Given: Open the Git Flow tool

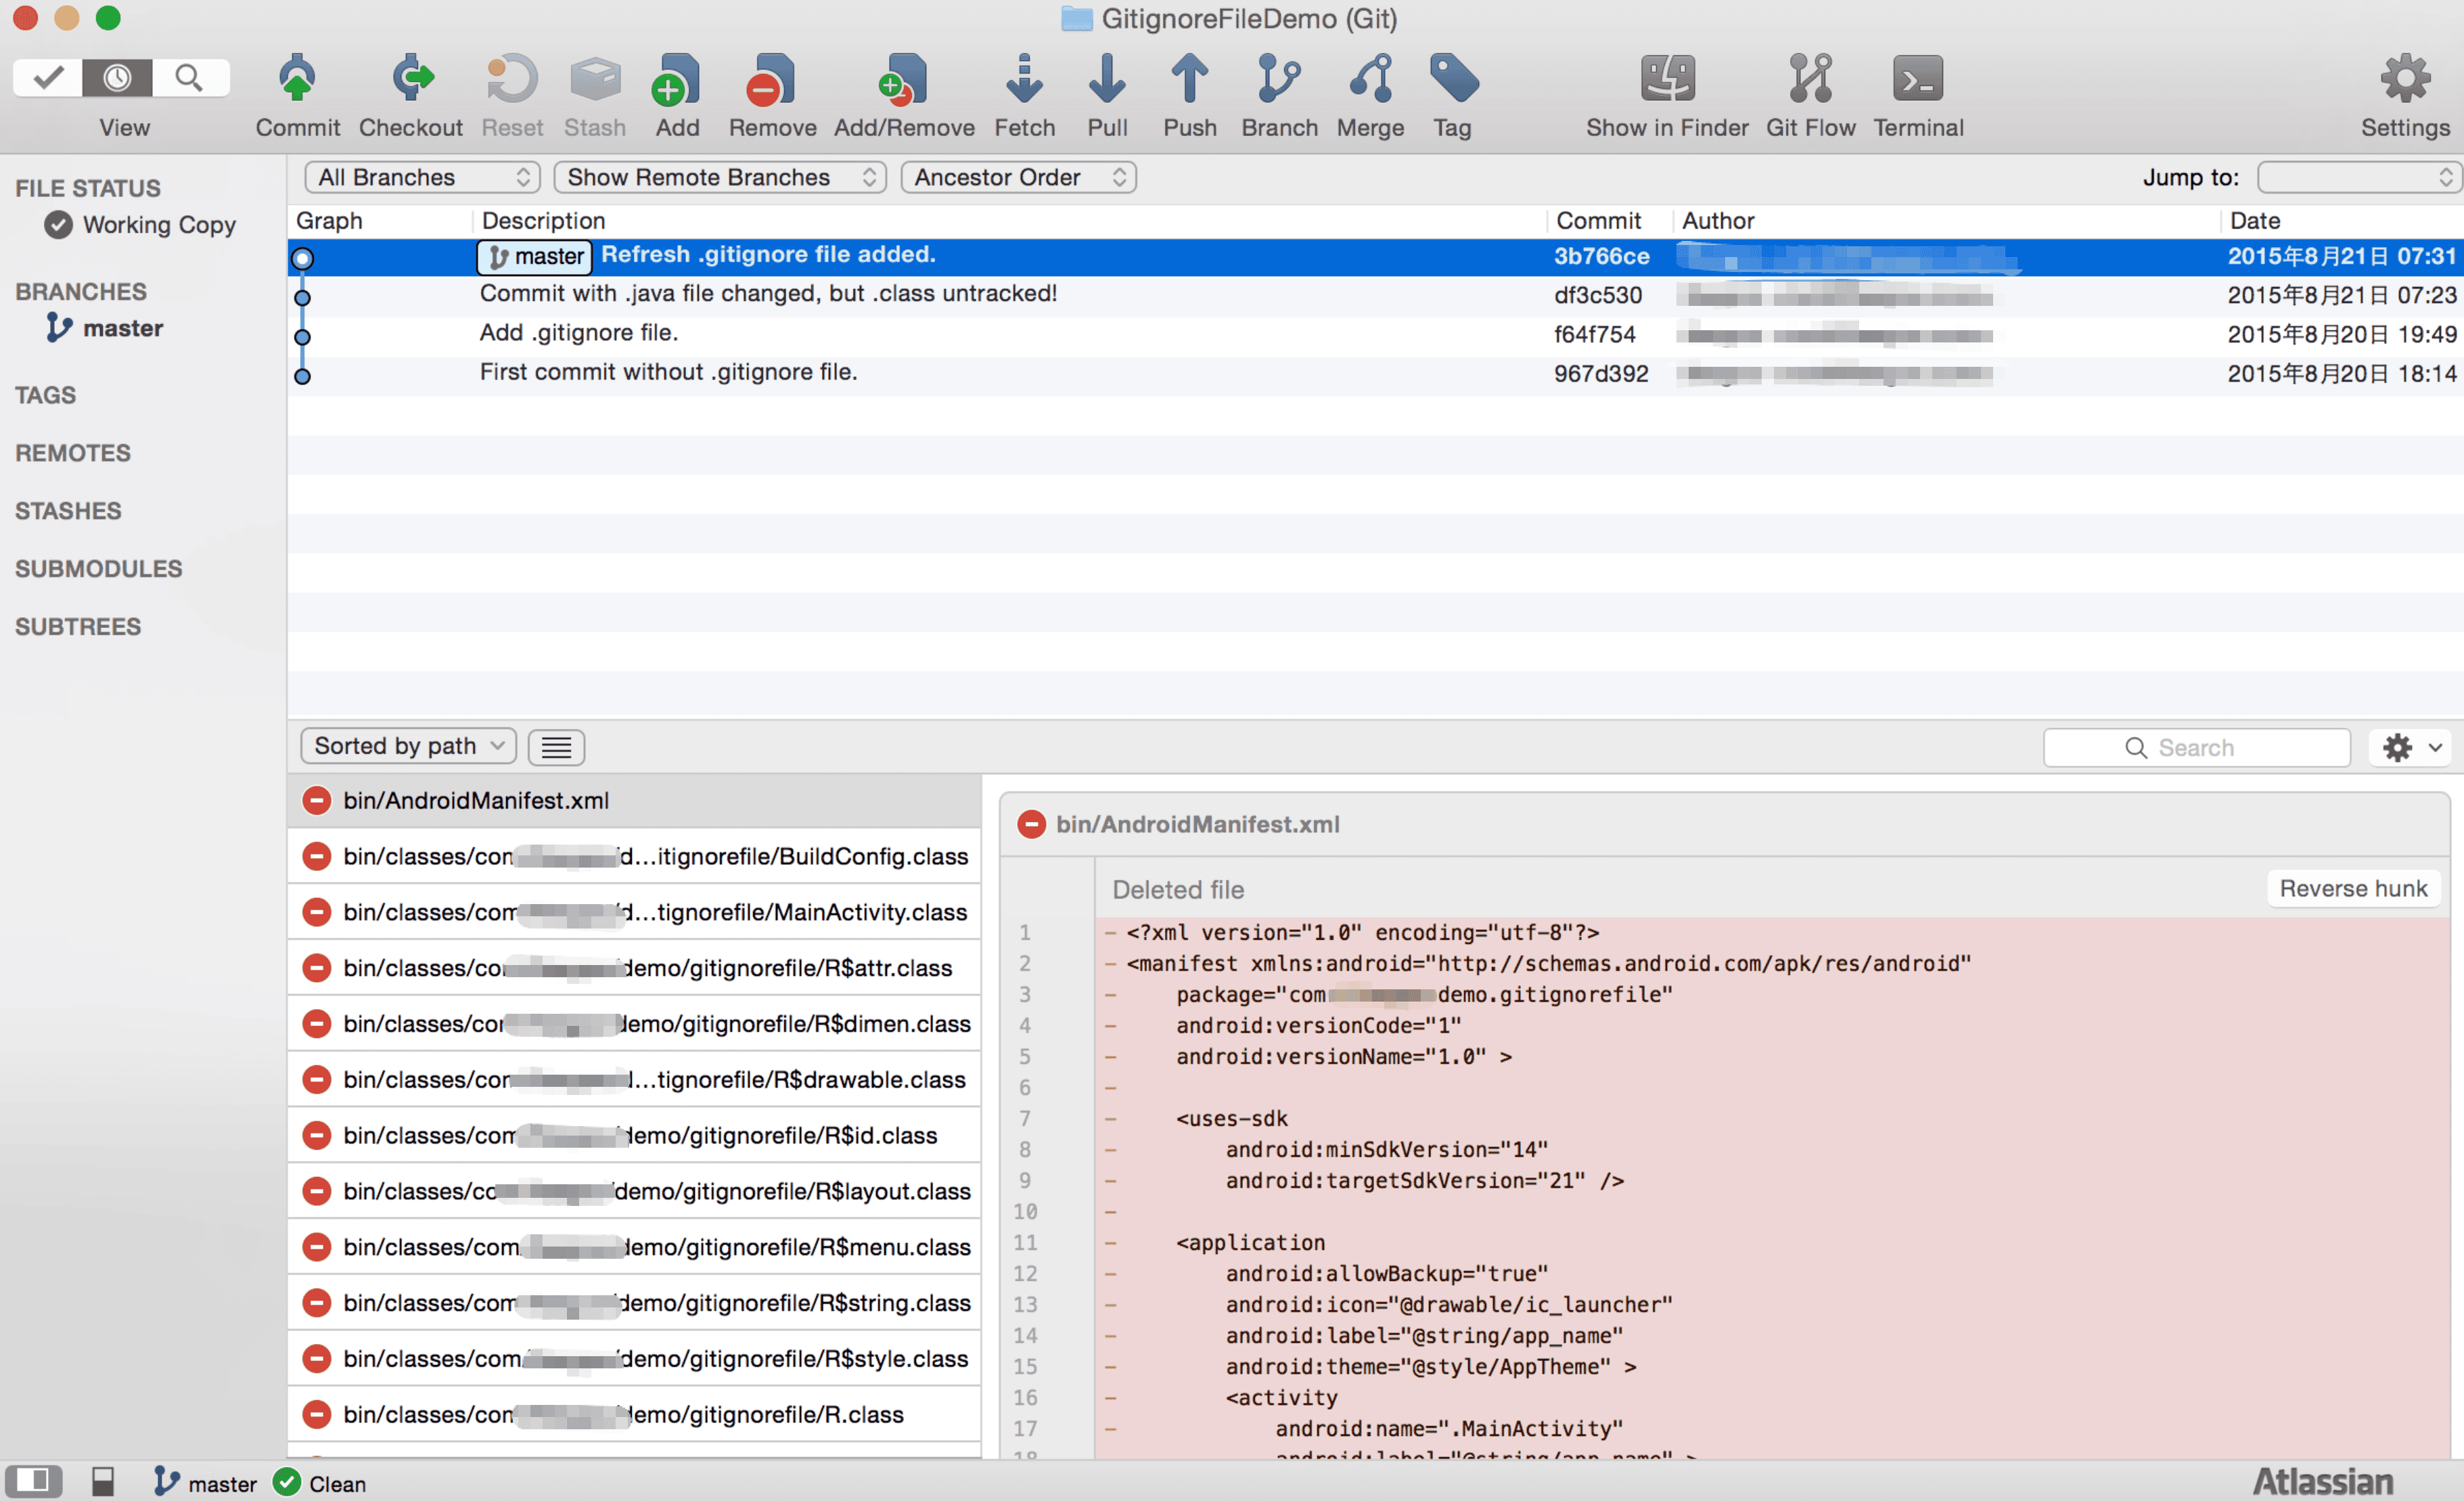Looking at the screenshot, I should [x=1810, y=79].
